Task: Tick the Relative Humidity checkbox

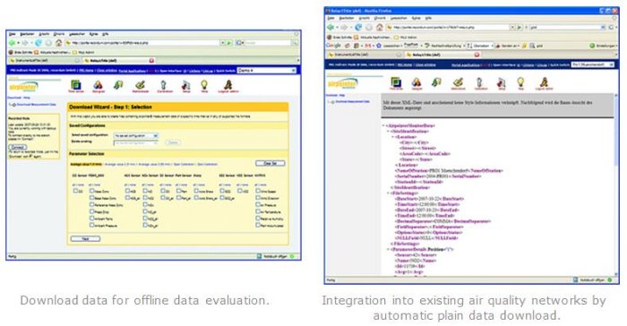Action: [258, 218]
